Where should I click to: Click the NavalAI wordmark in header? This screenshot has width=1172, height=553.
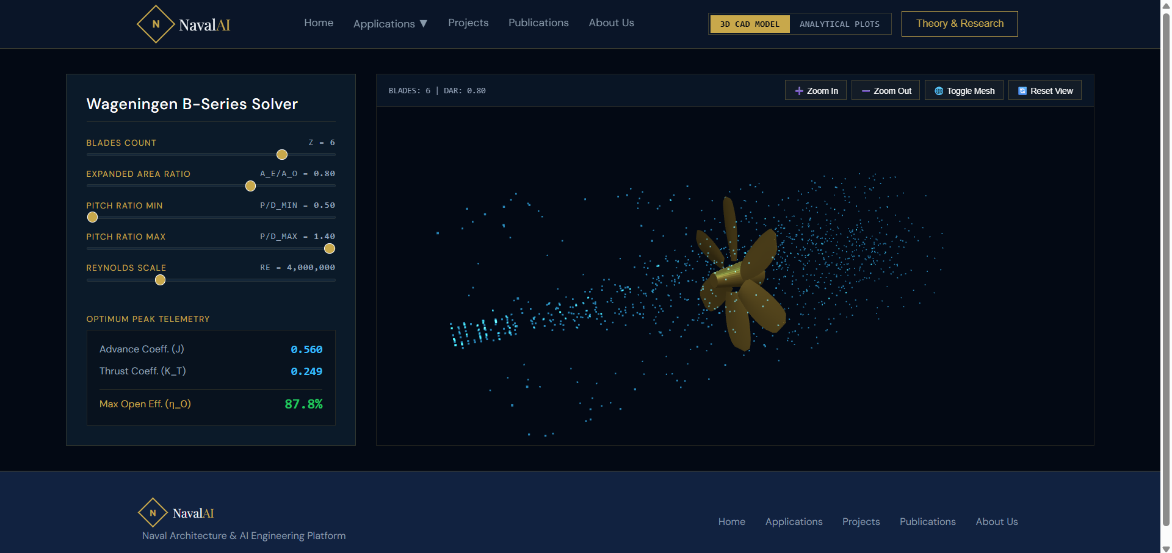click(204, 25)
